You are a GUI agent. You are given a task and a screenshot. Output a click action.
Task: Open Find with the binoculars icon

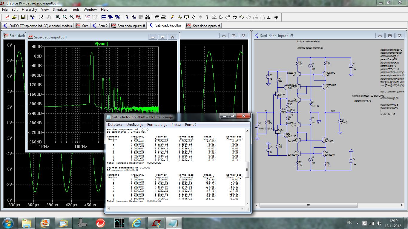coord(148,17)
